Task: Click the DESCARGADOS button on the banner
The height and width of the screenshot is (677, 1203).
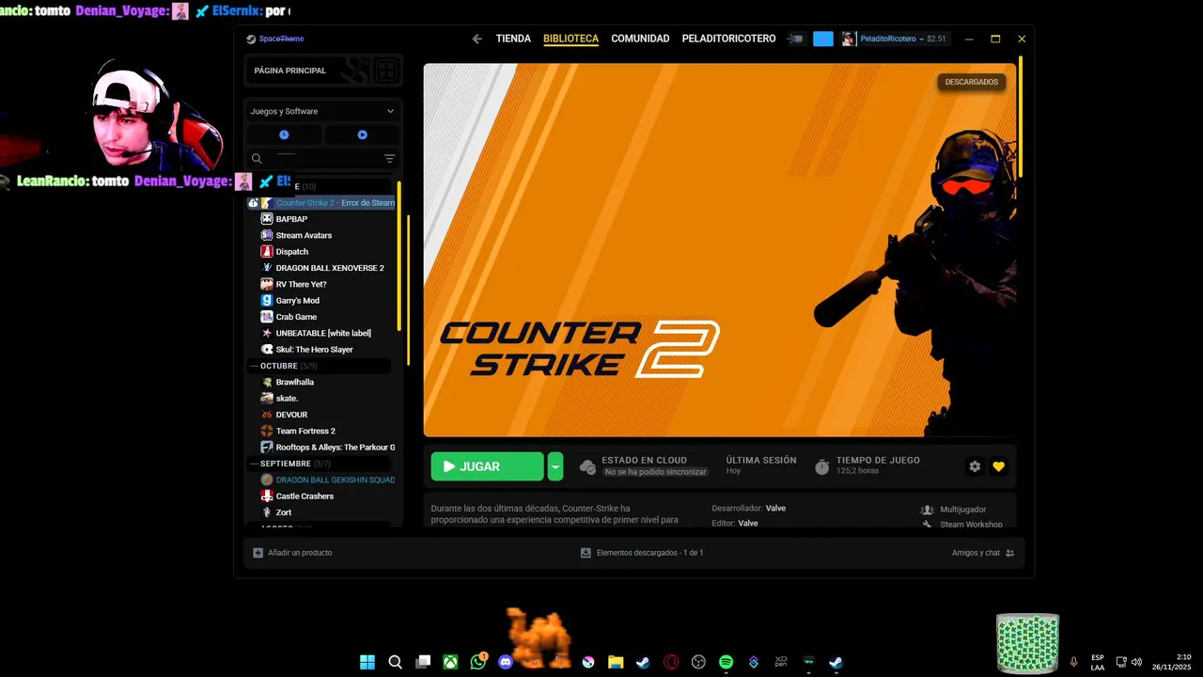Action: pyautogui.click(x=971, y=82)
